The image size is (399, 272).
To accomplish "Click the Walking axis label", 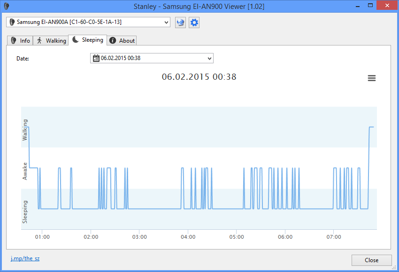I will coord(25,130).
